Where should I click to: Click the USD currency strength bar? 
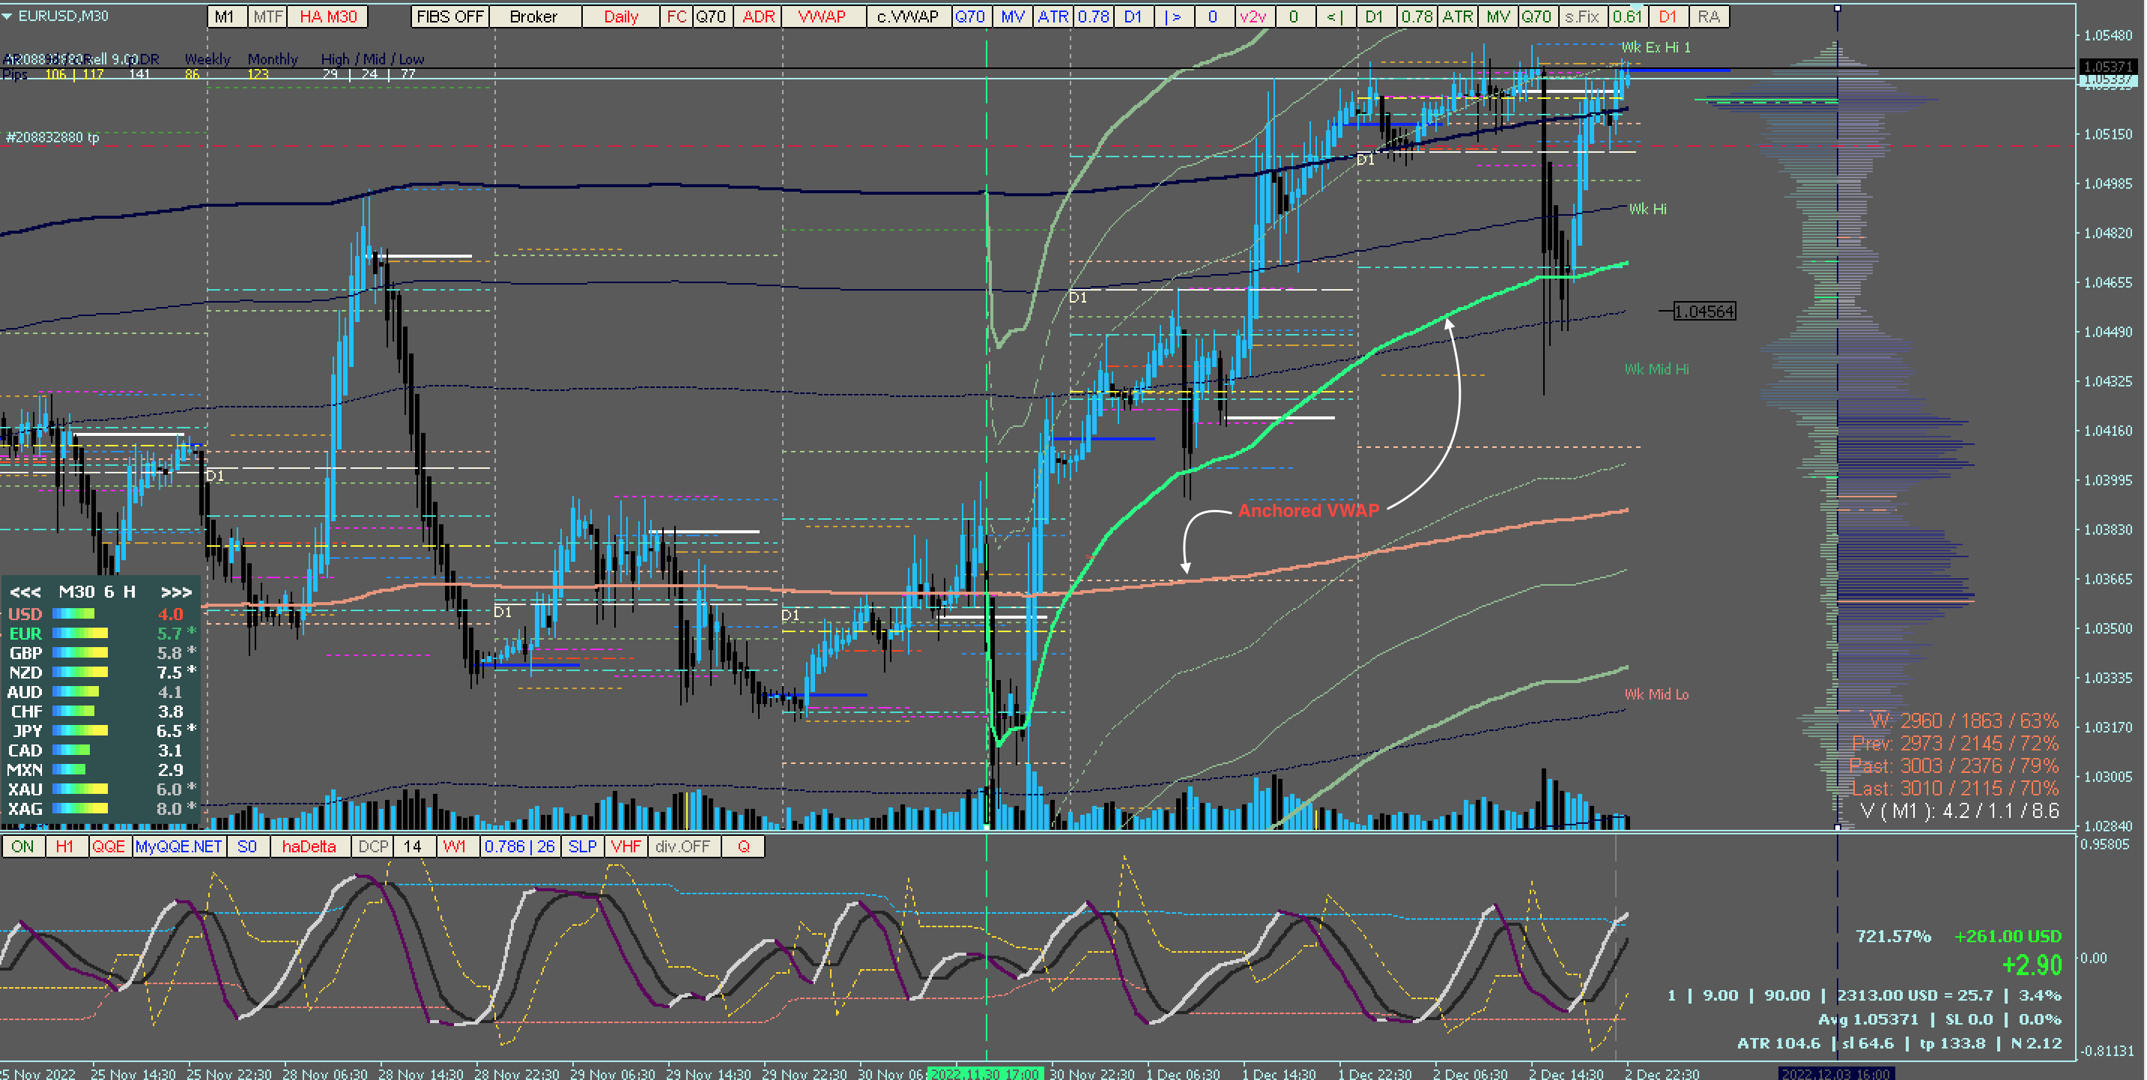pyautogui.click(x=73, y=614)
